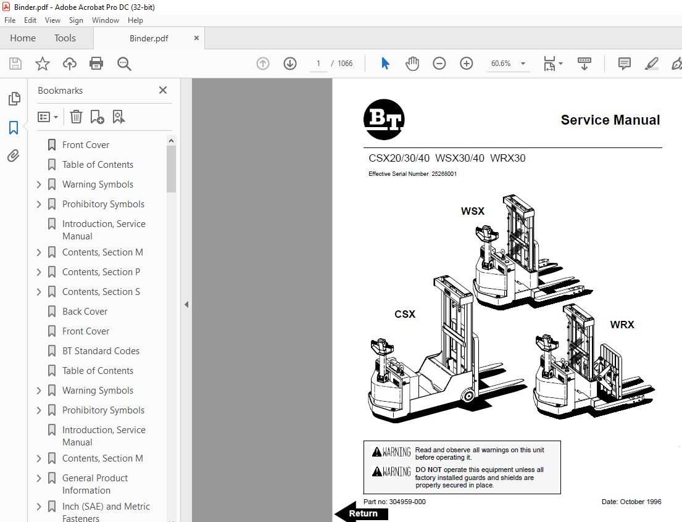Viewport: 682px width, 522px height.
Task: Select the Binder.pdf document tab
Action: click(x=149, y=38)
